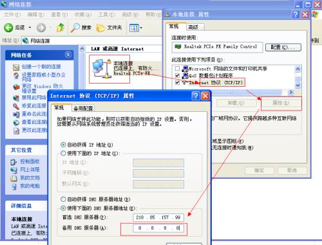Open Search with the magnifier icon
The image size is (322, 245).
(75, 28)
